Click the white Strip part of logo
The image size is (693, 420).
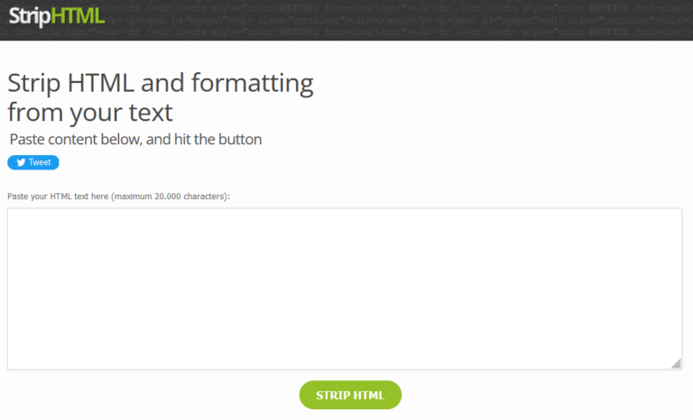point(30,17)
